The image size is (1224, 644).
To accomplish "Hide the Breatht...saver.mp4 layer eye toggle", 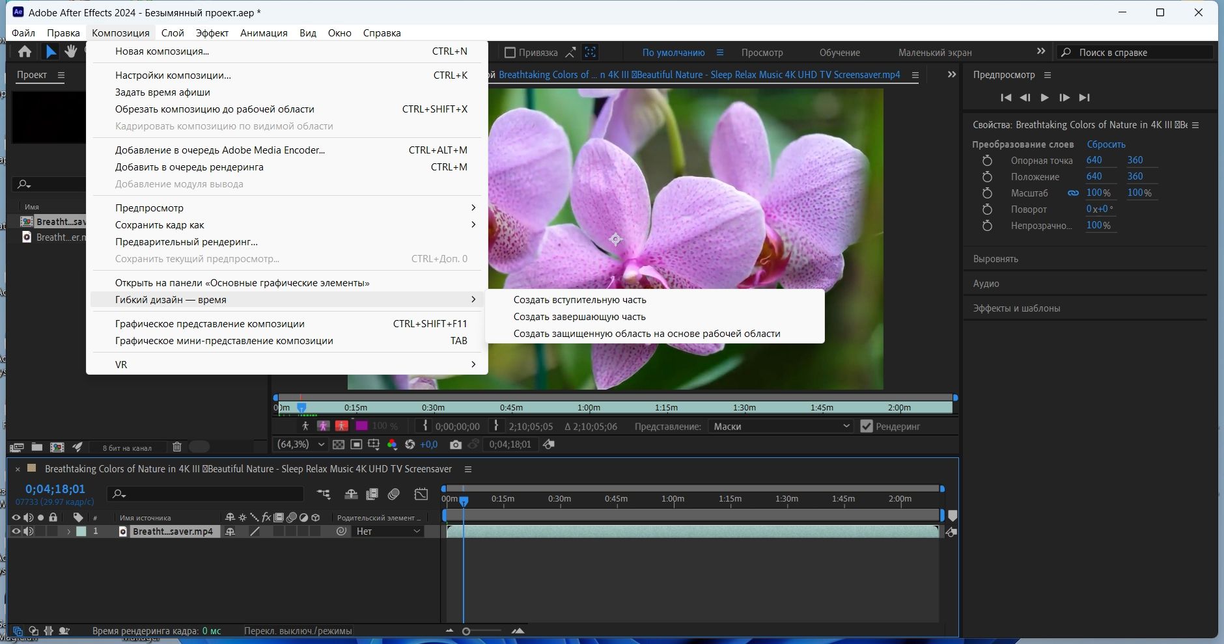I will coord(15,531).
